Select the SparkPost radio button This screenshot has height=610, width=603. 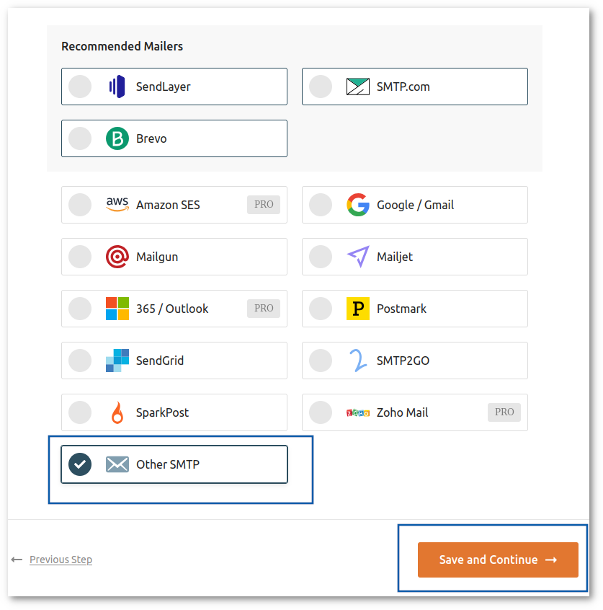point(80,412)
